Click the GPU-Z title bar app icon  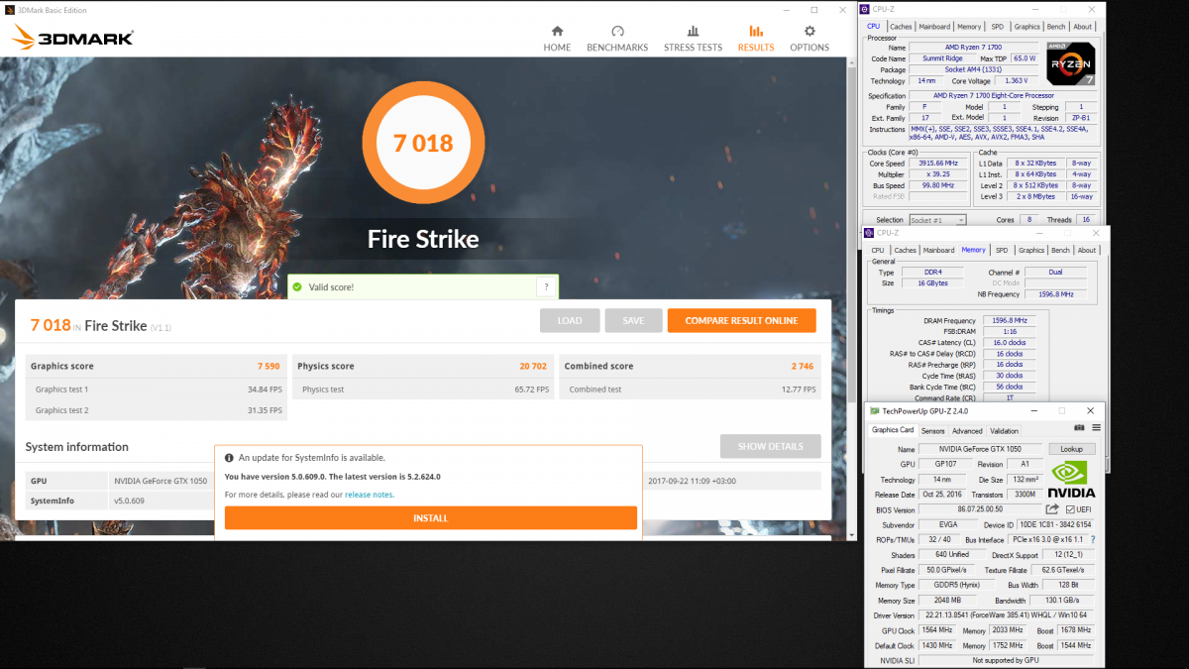tap(875, 410)
